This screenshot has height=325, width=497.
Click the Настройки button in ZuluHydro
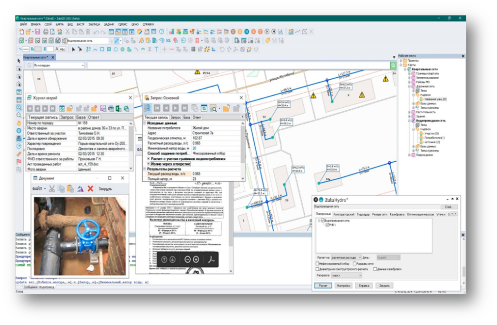[344, 285]
